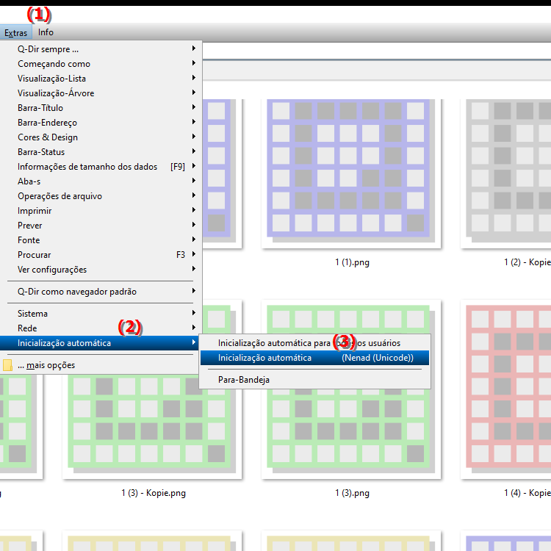Select 'Barra-Título' menu entry
The height and width of the screenshot is (551, 551).
pyautogui.click(x=101, y=108)
